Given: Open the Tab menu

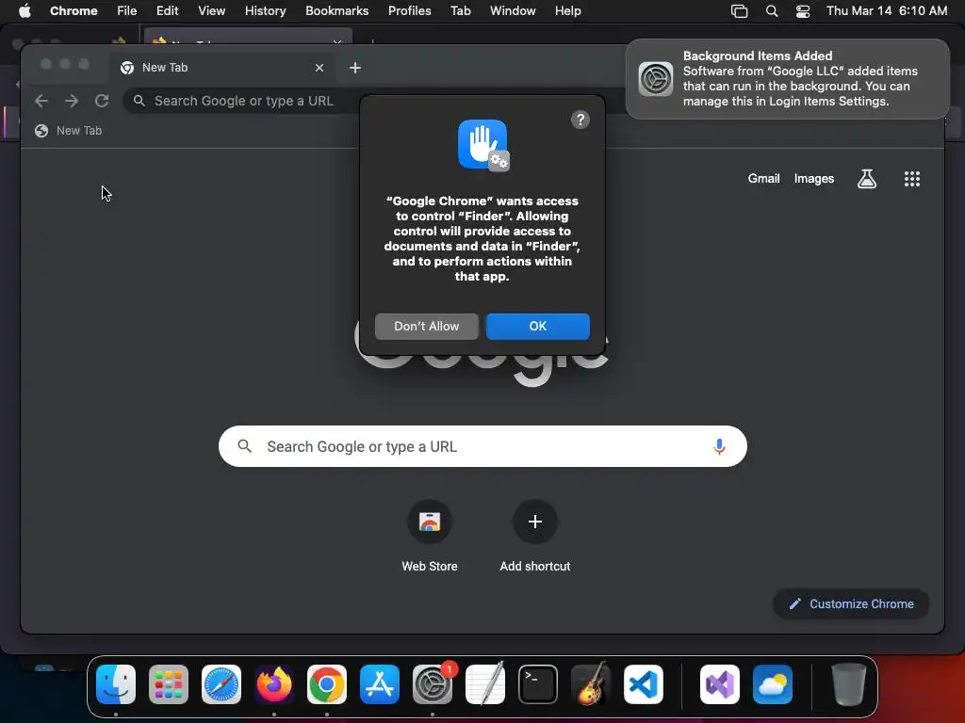Looking at the screenshot, I should pyautogui.click(x=460, y=11).
